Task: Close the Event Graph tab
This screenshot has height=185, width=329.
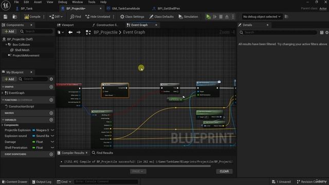Action: (x=156, y=25)
